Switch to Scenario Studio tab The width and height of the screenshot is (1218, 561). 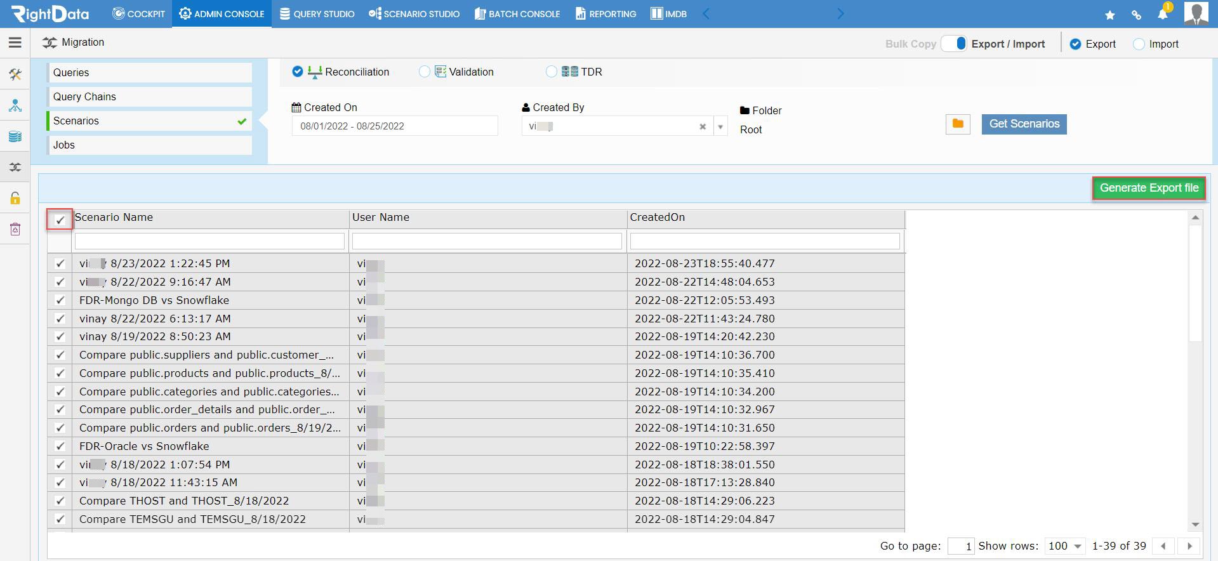[x=414, y=13]
